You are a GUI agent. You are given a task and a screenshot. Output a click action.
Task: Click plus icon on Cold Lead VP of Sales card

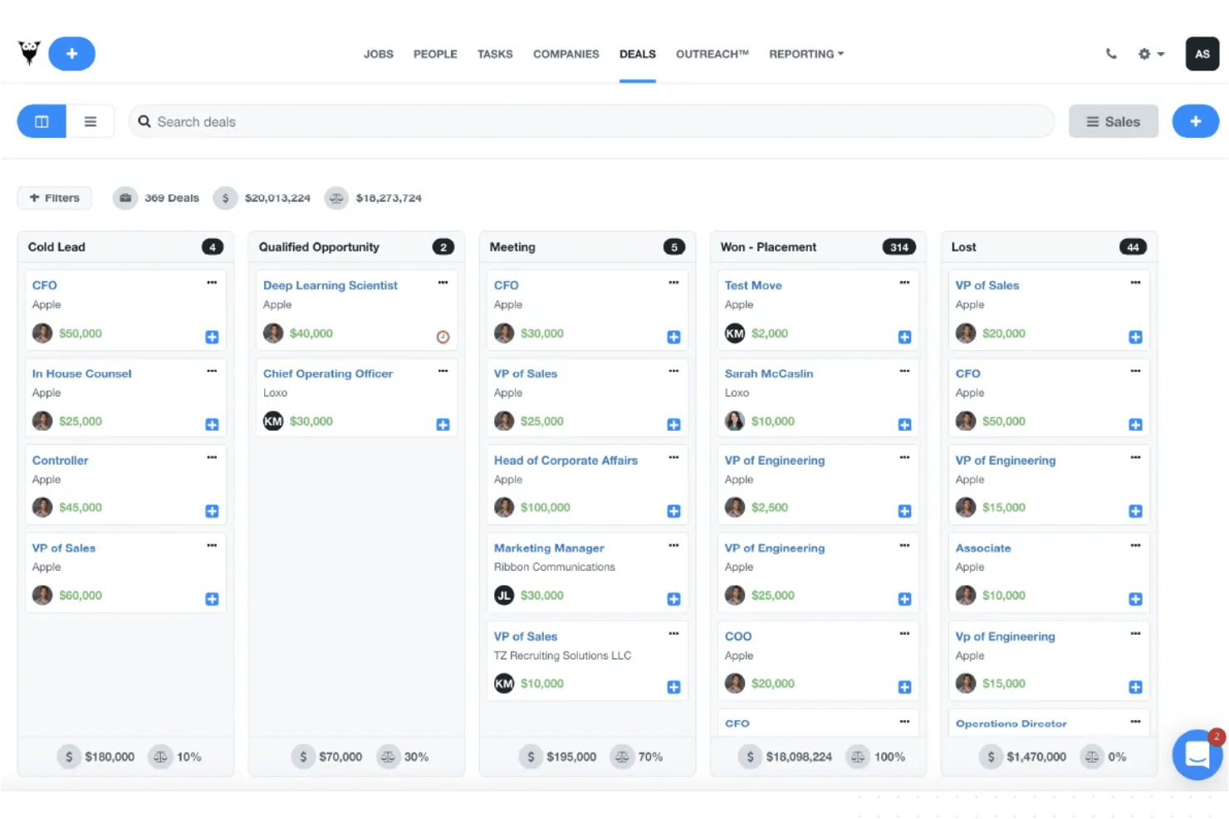click(212, 599)
